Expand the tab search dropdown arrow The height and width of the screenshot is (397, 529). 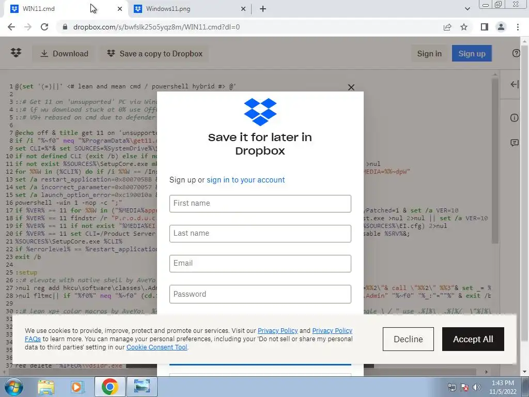[x=467, y=9]
